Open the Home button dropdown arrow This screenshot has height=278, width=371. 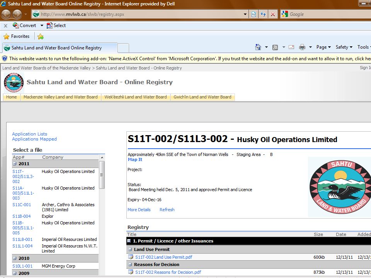[x=266, y=47]
